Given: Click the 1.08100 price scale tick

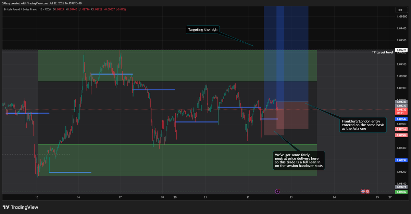Looking at the screenshot, I should (x=401, y=184).
